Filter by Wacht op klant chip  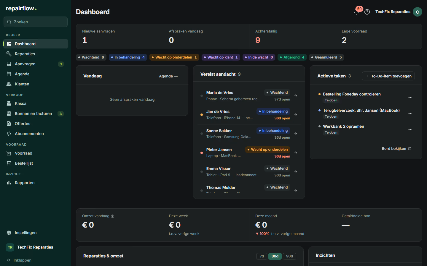tap(221, 57)
